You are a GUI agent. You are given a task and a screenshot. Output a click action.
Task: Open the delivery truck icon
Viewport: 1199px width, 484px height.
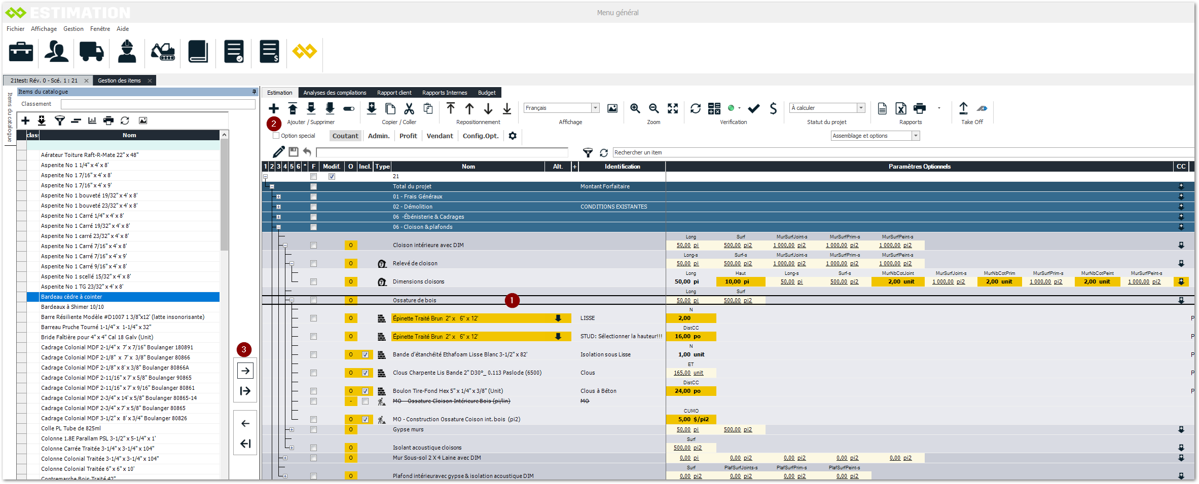(91, 52)
